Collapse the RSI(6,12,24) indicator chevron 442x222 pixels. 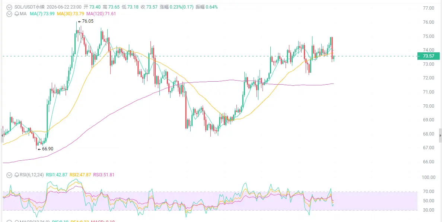coord(9,175)
